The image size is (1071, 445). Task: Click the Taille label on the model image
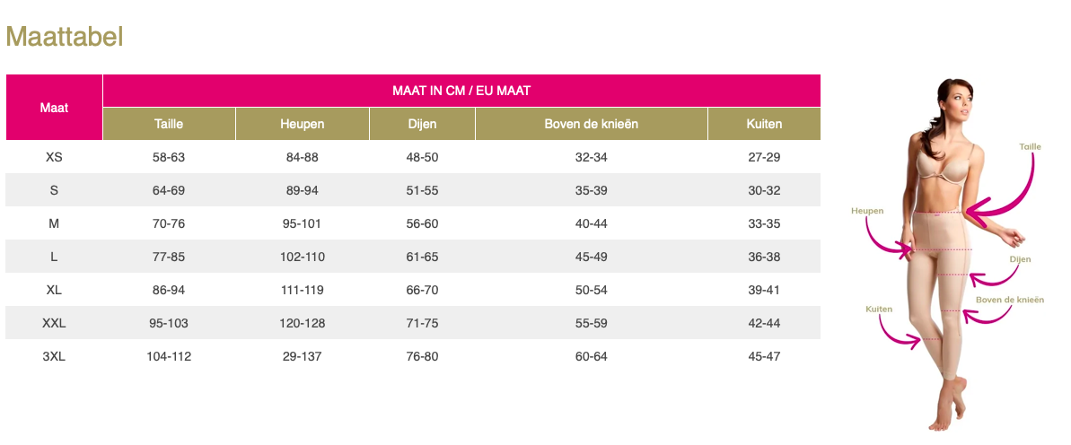point(1030,146)
